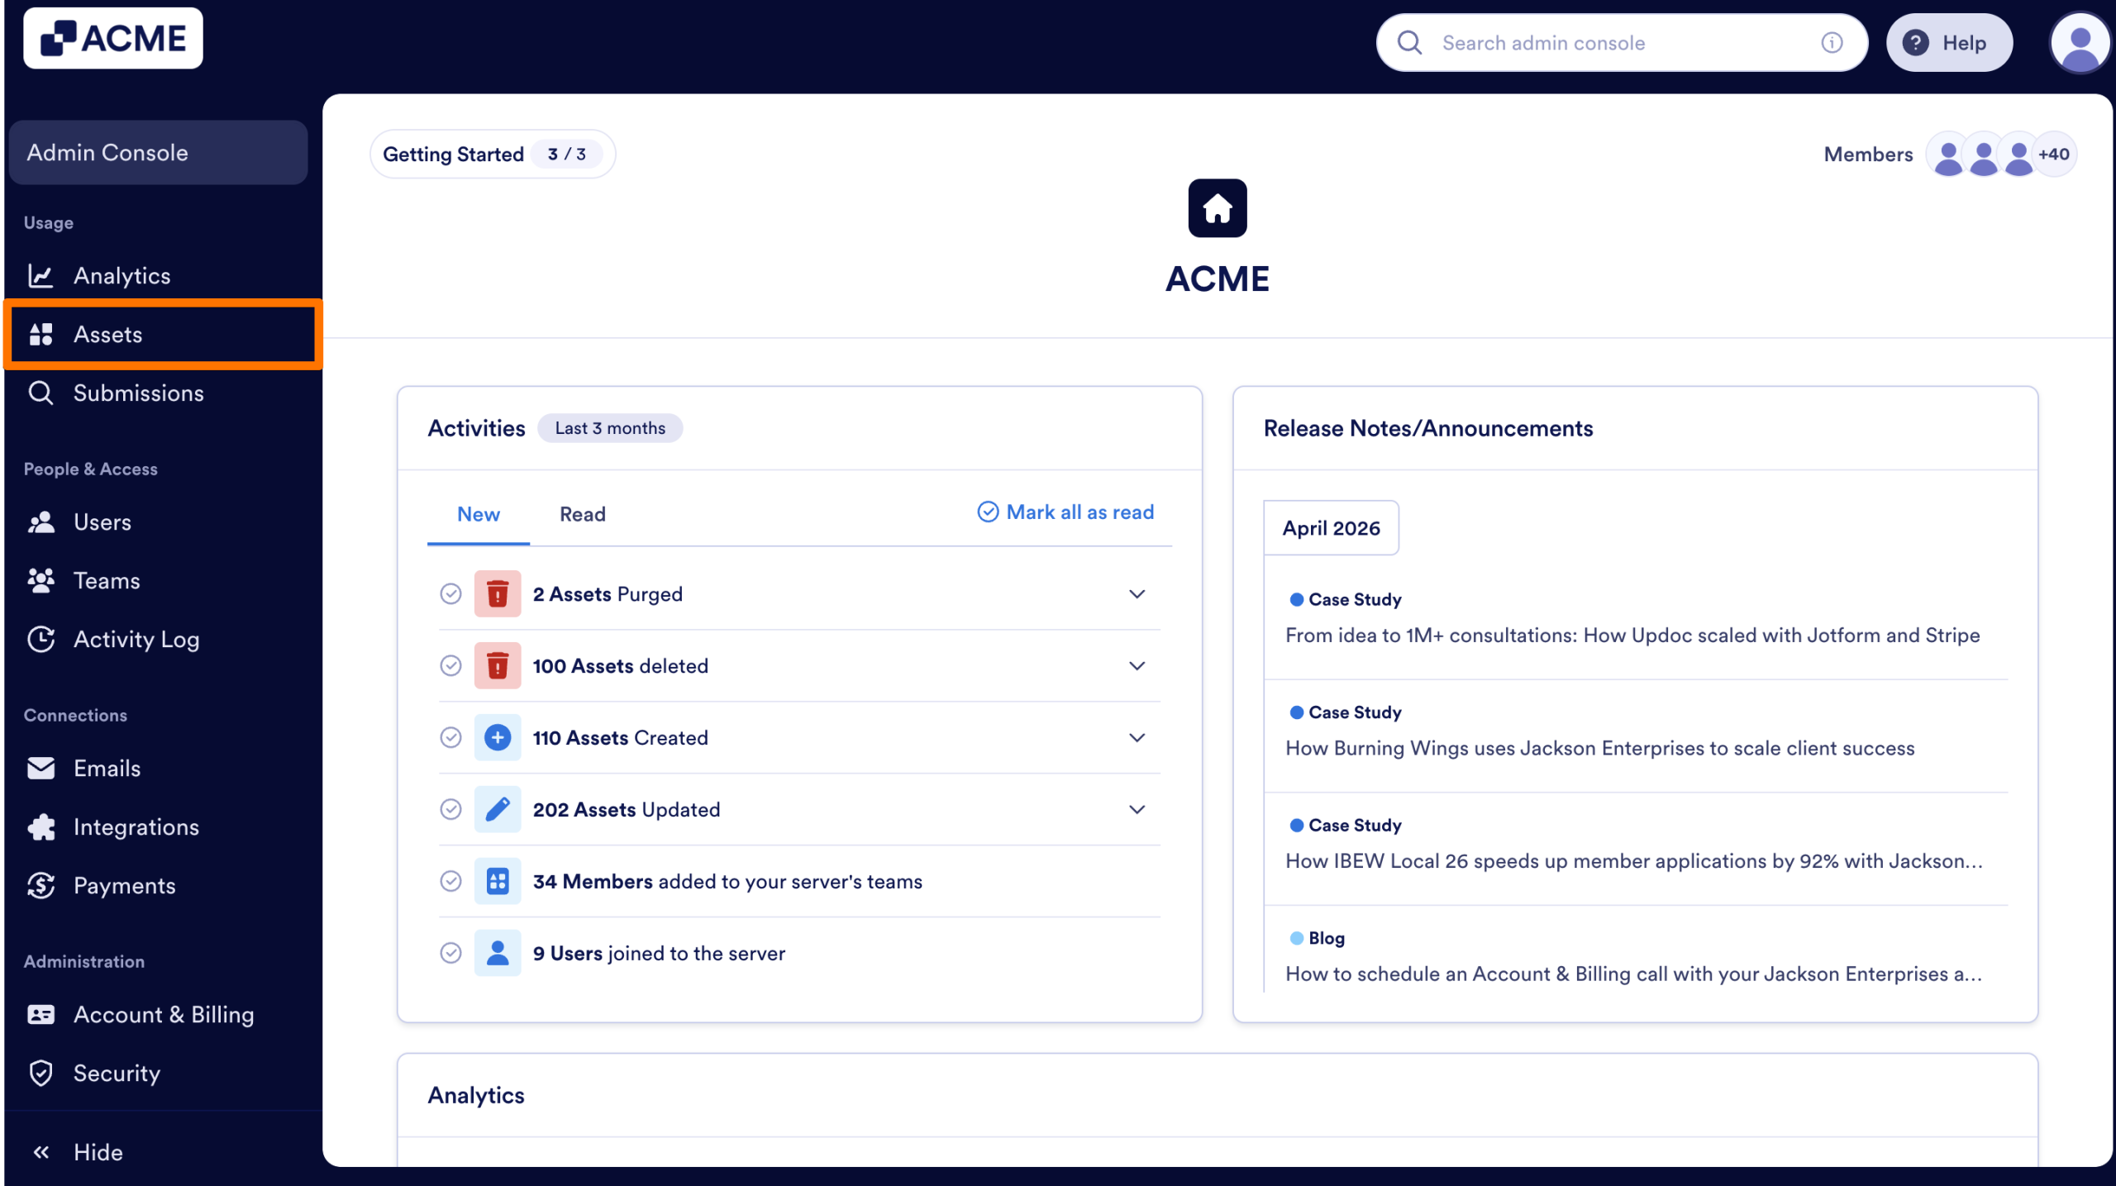
Task: Click the Analytics section heading
Action: pos(476,1096)
